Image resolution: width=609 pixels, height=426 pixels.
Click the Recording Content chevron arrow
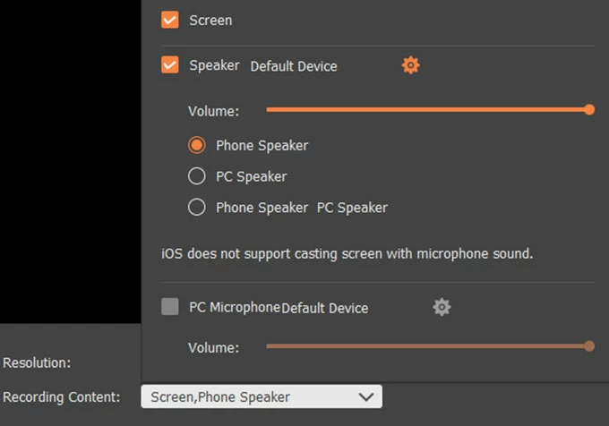click(x=365, y=396)
